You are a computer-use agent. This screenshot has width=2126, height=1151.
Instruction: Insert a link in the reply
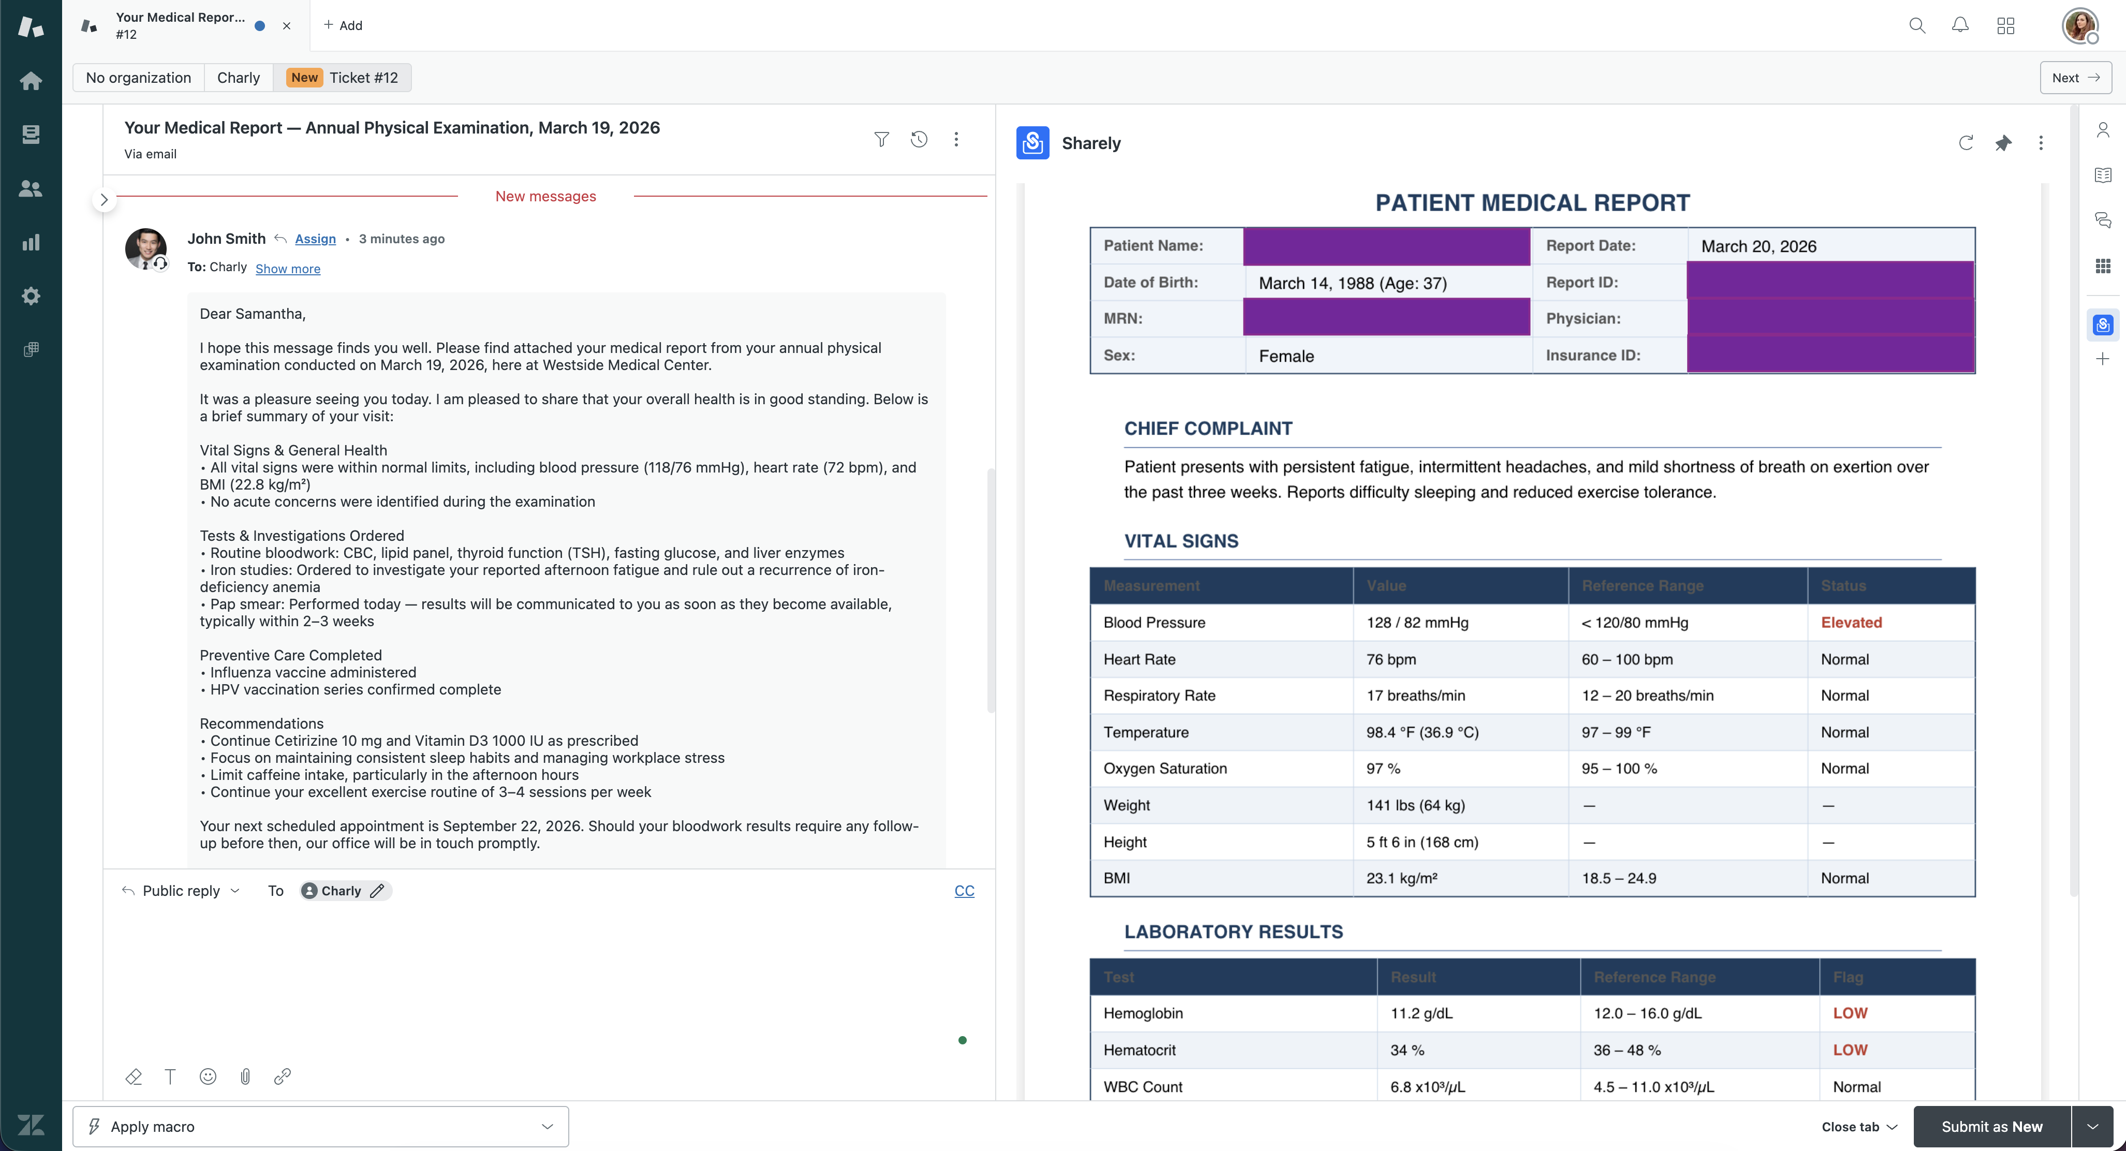click(282, 1077)
